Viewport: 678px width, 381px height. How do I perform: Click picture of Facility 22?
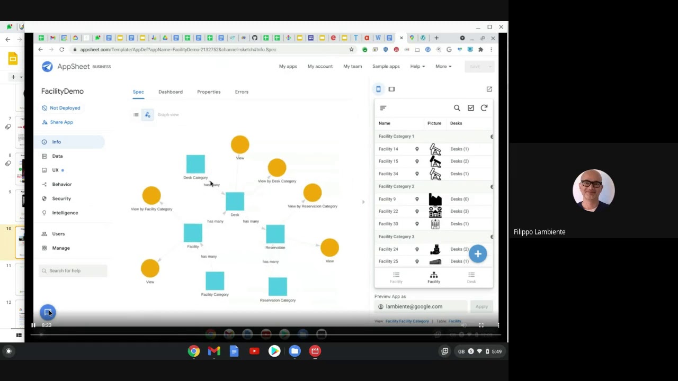point(435,212)
